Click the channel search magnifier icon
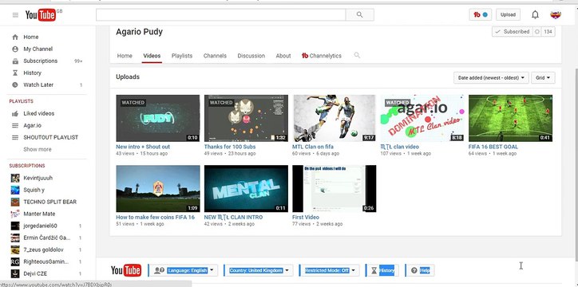Viewport: 578px width, 287px height. pyautogui.click(x=357, y=55)
